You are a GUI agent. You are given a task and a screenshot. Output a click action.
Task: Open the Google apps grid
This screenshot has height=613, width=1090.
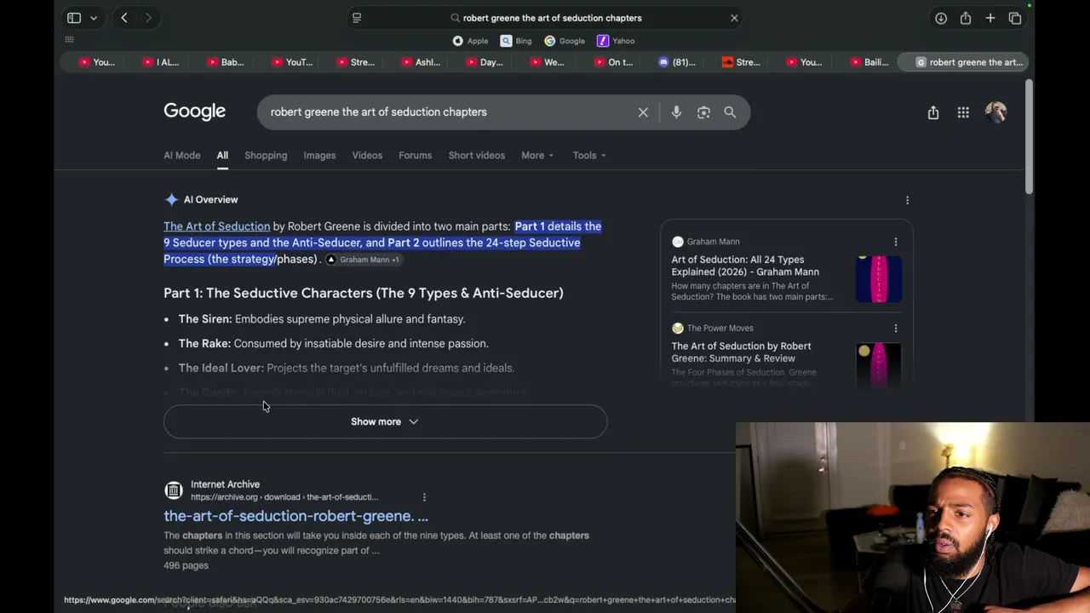point(963,112)
